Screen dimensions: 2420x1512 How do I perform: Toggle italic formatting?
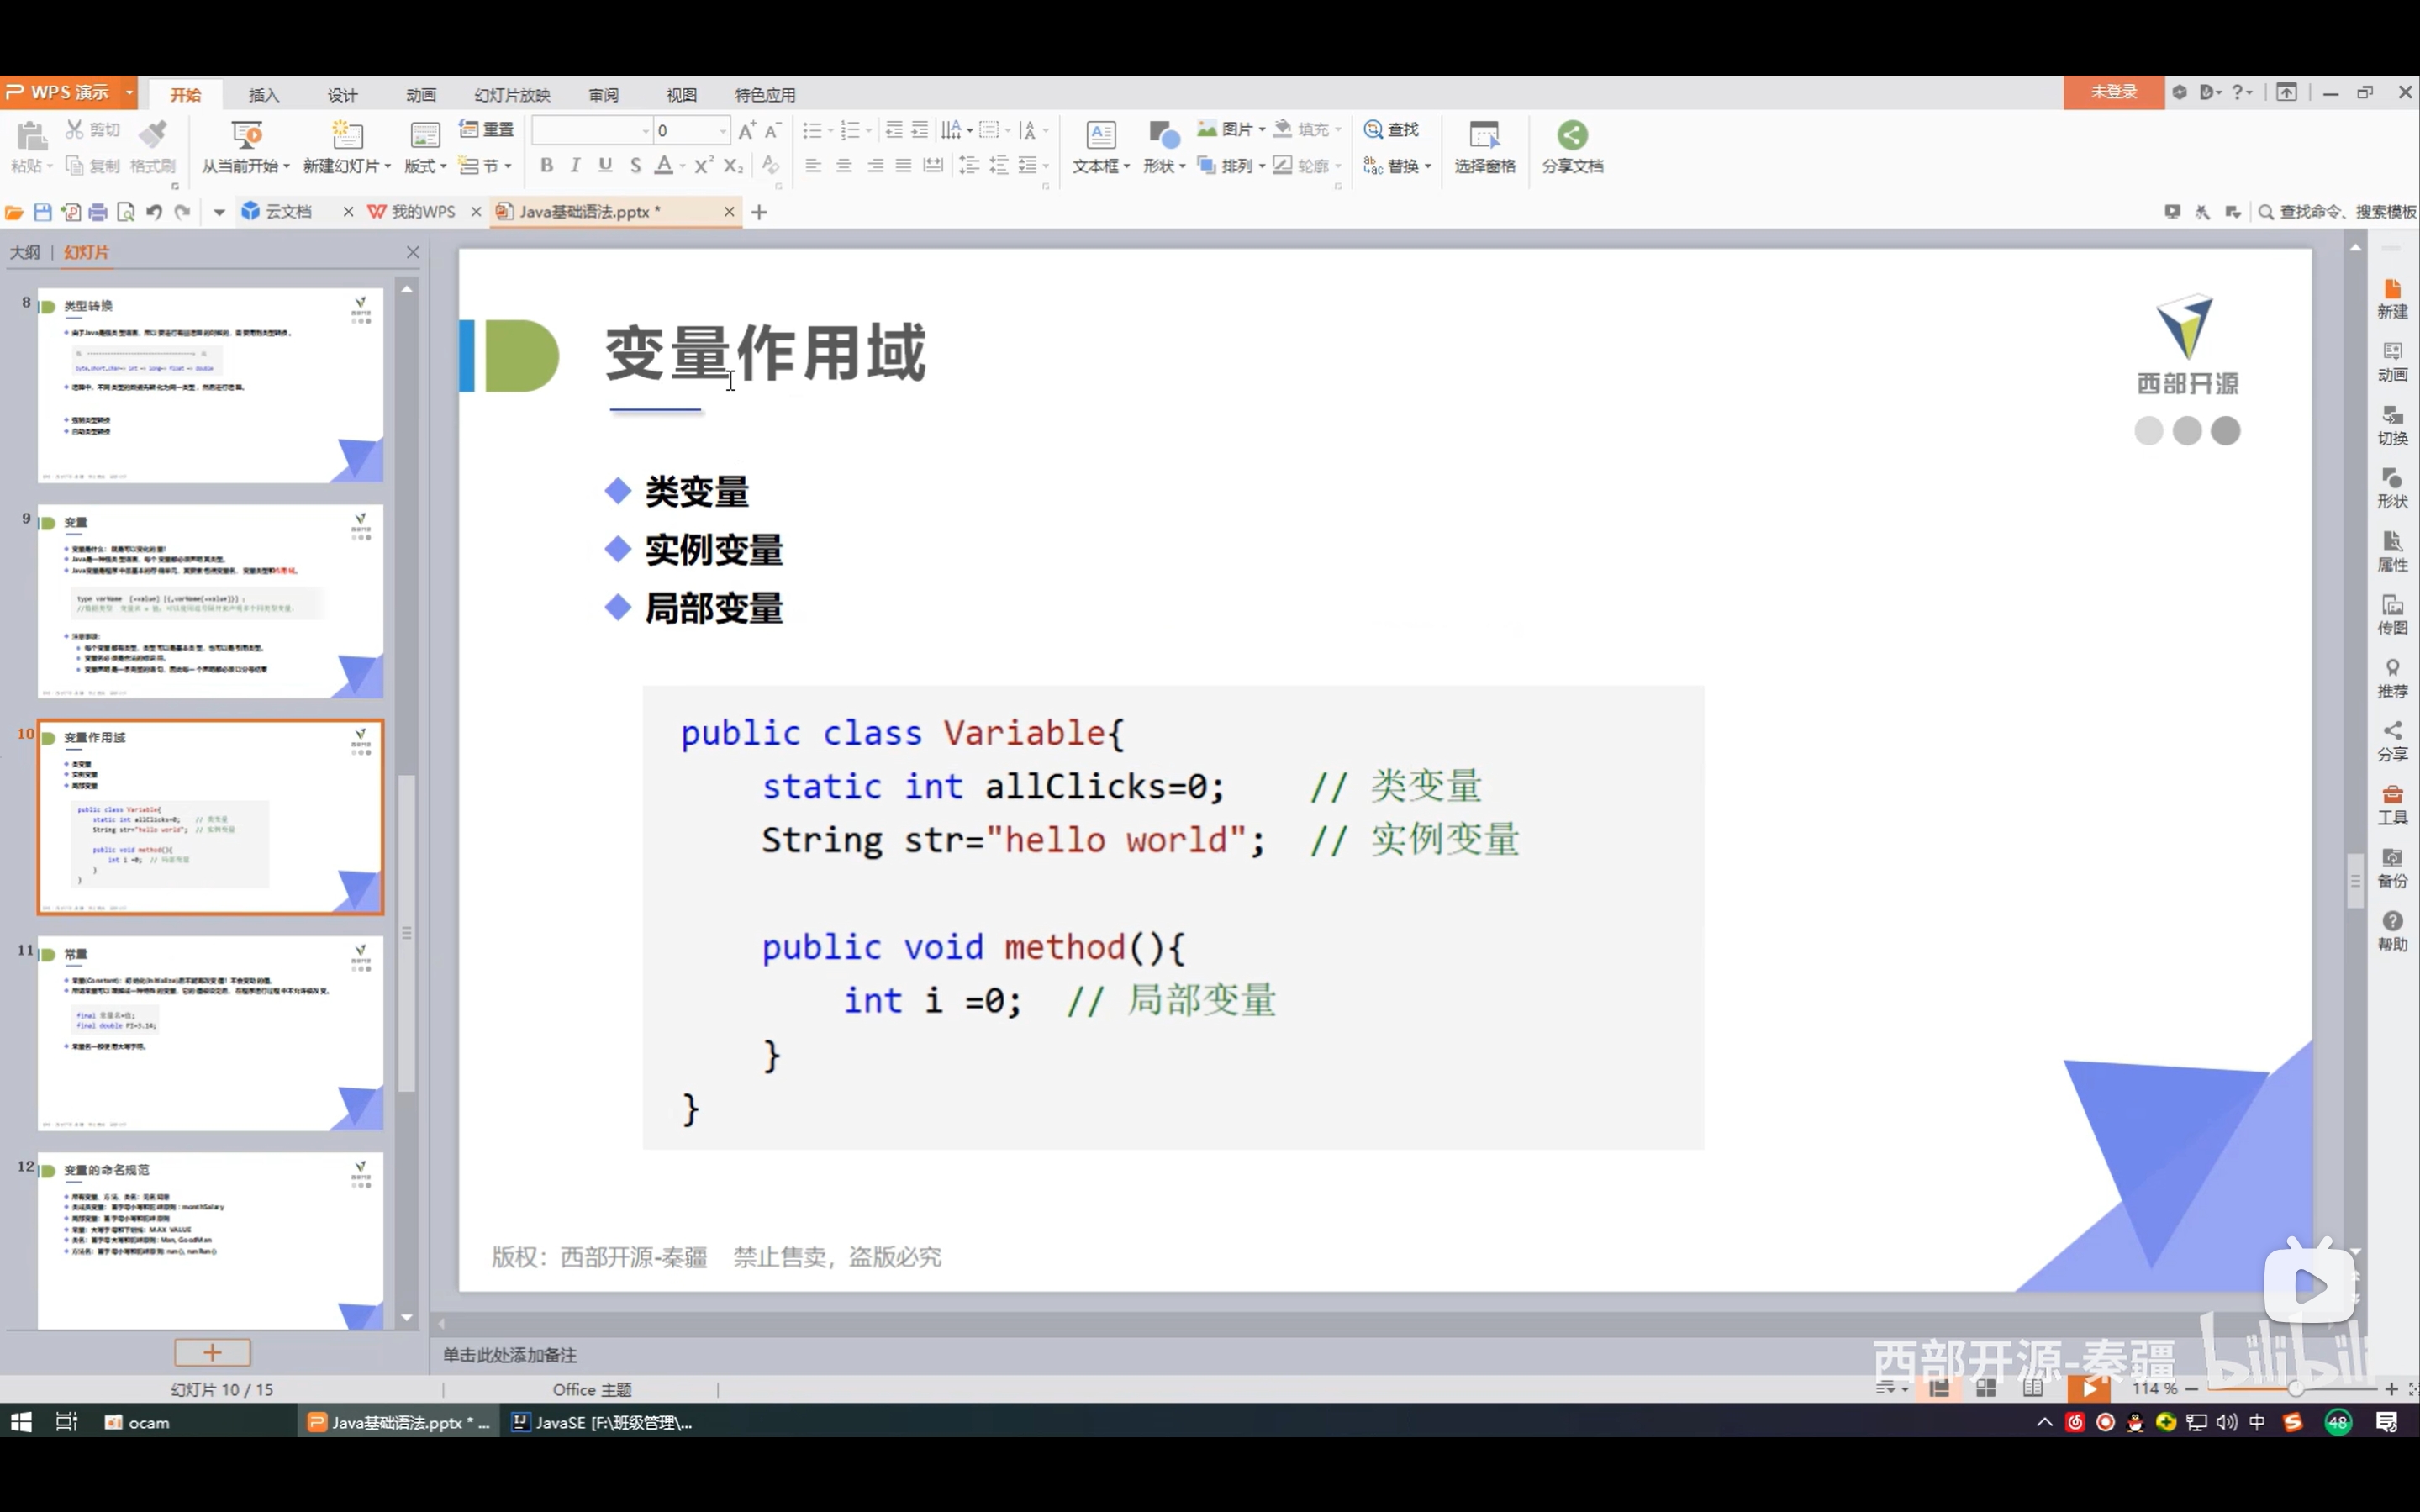(575, 165)
